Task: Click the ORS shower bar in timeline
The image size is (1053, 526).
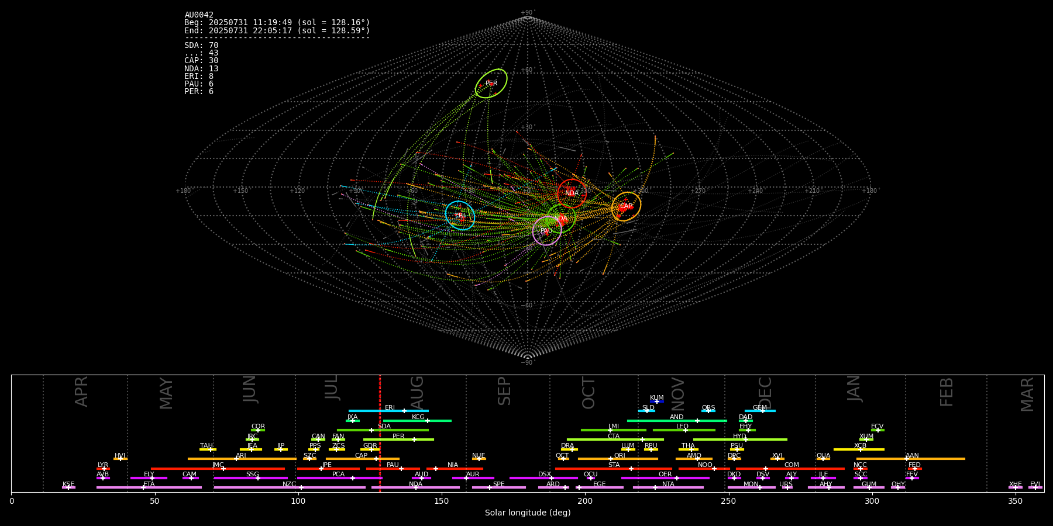Action: click(708, 411)
